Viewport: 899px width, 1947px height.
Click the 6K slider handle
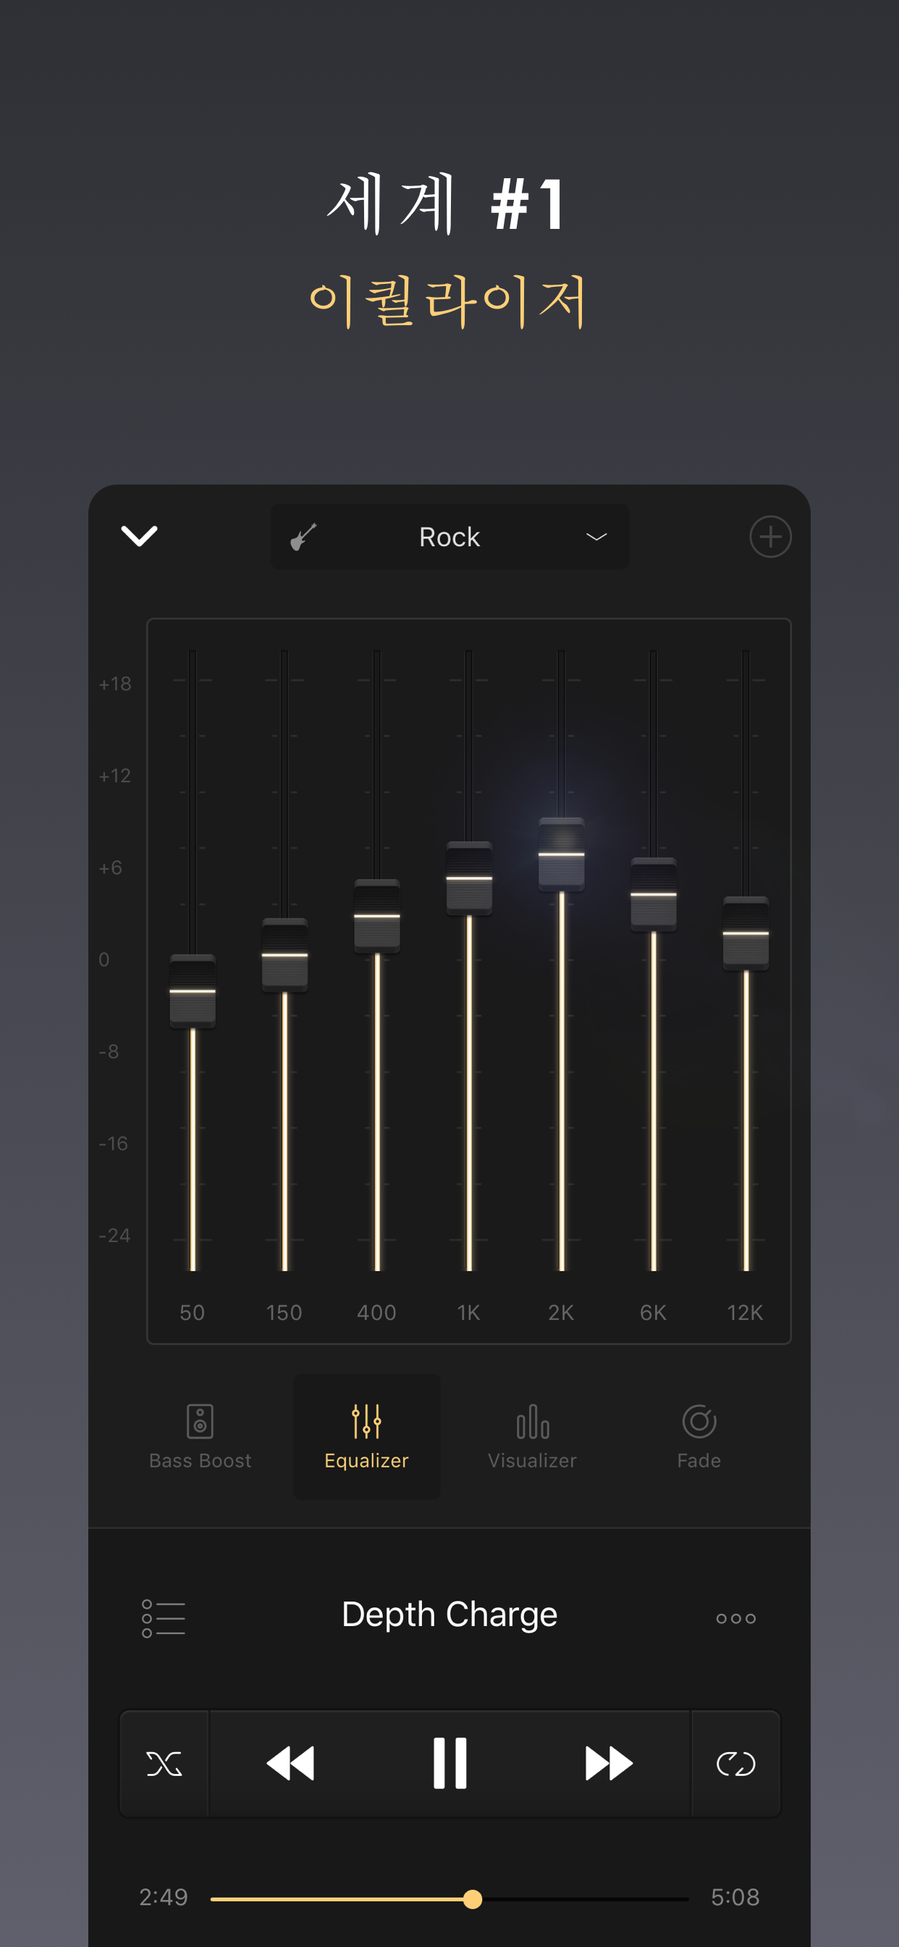654,894
